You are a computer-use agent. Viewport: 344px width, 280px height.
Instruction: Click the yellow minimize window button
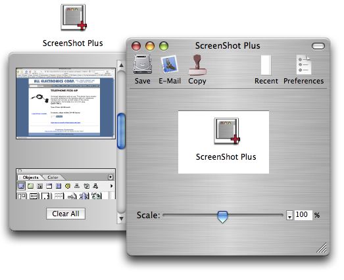(x=150, y=46)
